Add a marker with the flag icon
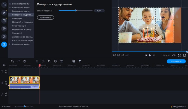 [x=80, y=61]
